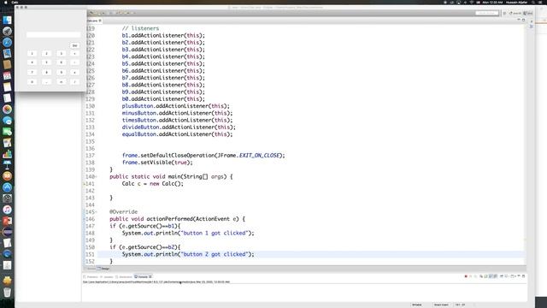Click the divide button in calculator

(74, 82)
